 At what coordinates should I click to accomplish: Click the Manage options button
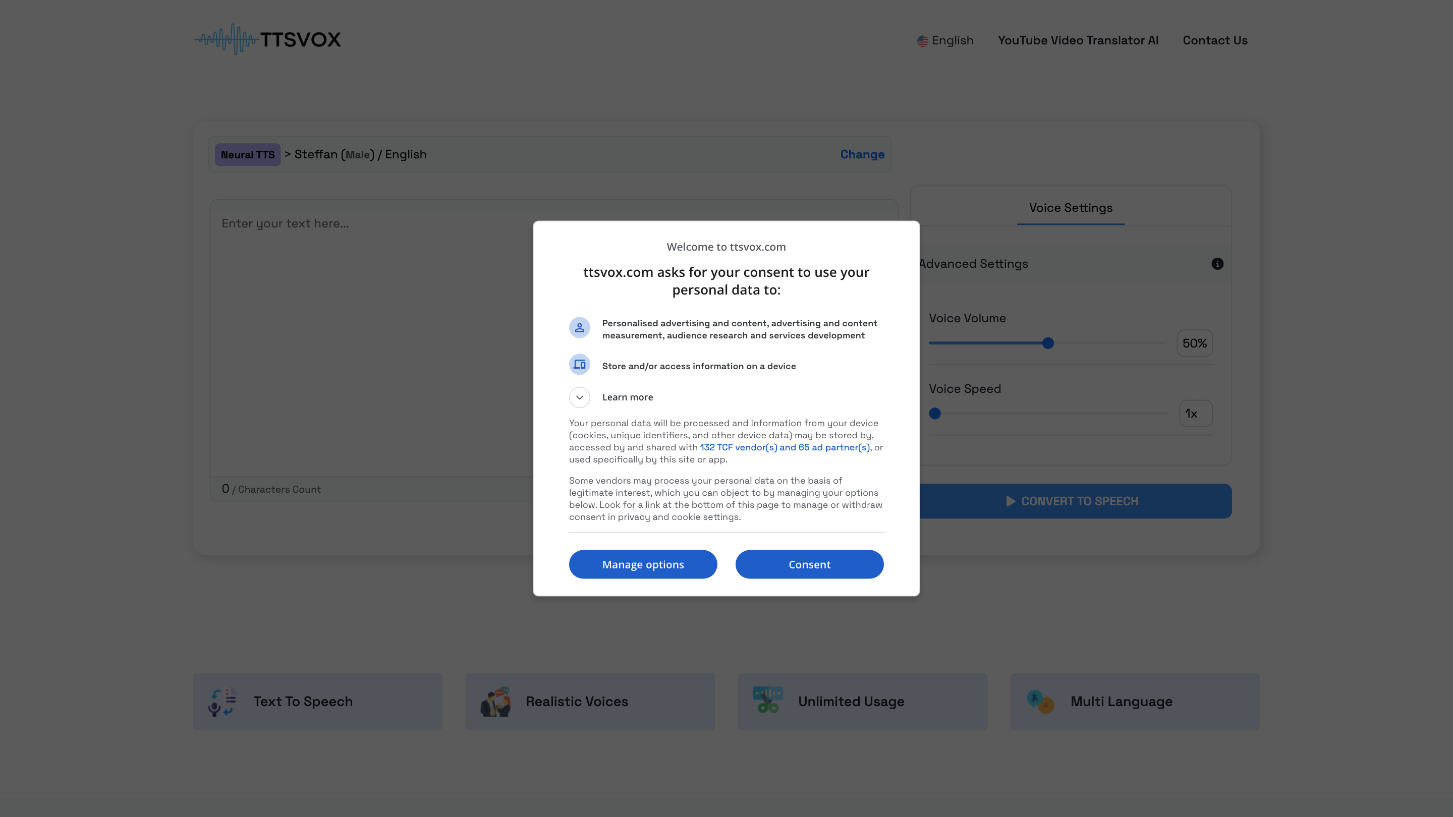[642, 564]
